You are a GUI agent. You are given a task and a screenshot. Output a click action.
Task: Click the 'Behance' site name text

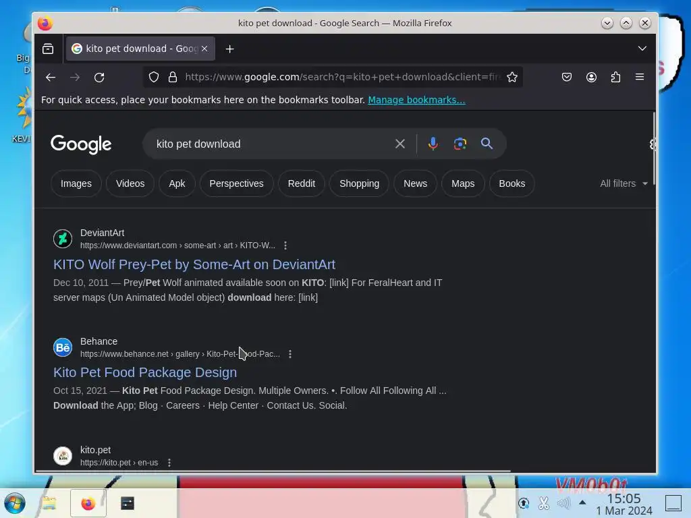(x=99, y=341)
